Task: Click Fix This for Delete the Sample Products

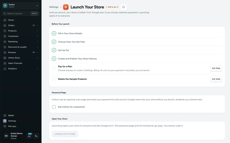Action: 216,79
